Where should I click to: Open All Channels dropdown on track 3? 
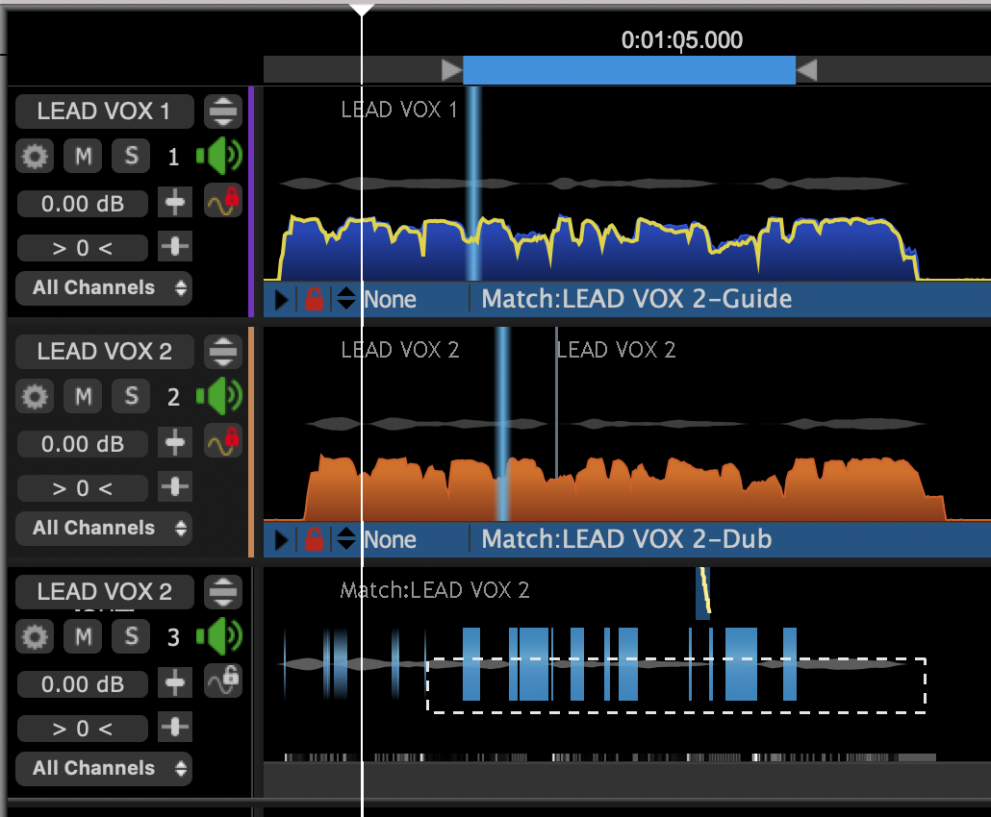103,768
